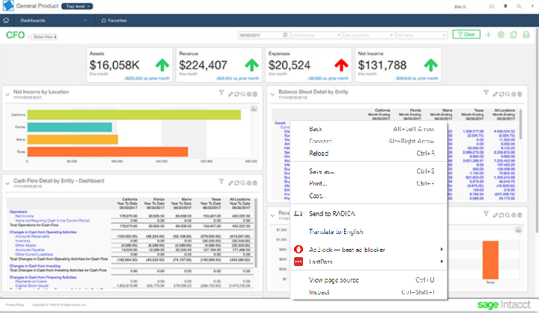This screenshot has height=313, width=539.
Task: Click the Revenue $224,407 summary card
Action: (x=219, y=65)
